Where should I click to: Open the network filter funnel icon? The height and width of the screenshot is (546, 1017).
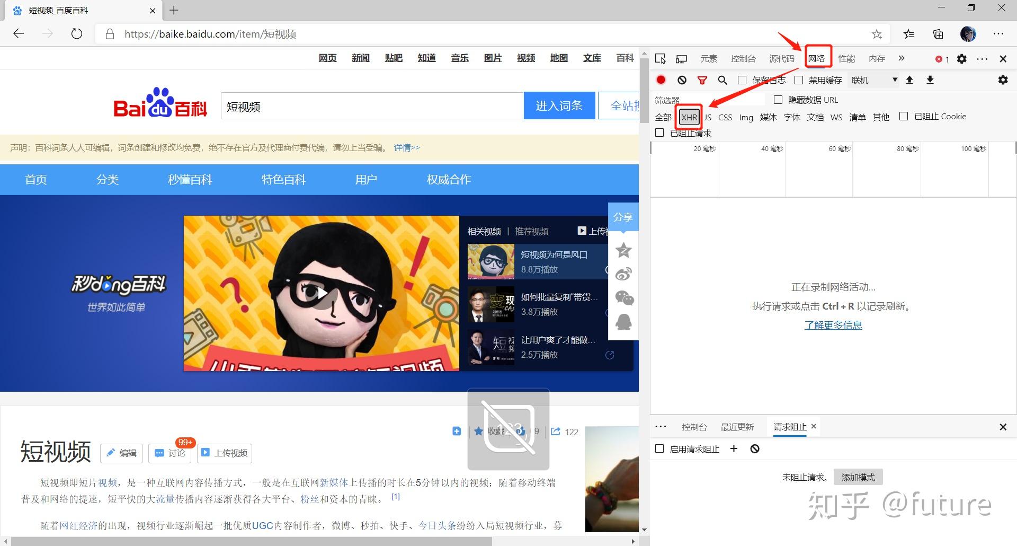[x=702, y=80]
